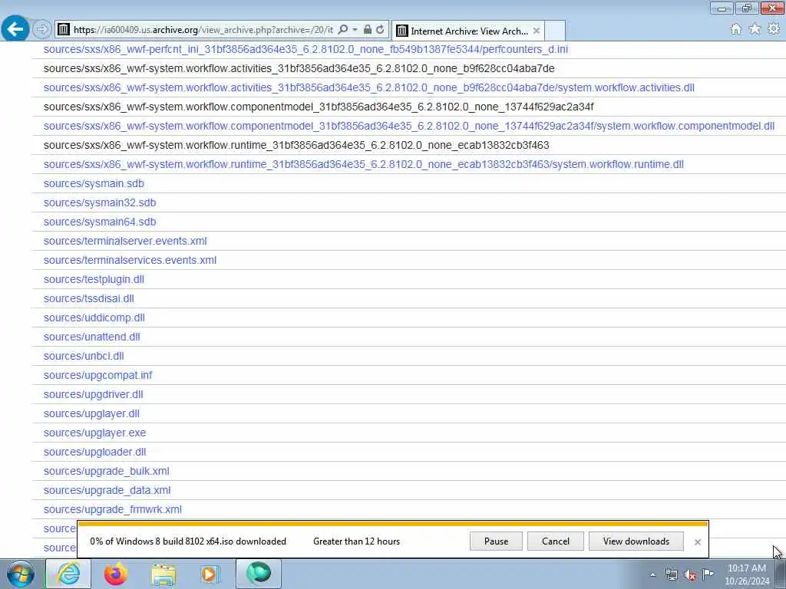This screenshot has width=786, height=589.
Task: Open sources/sysmain.sdb link
Action: pos(94,184)
